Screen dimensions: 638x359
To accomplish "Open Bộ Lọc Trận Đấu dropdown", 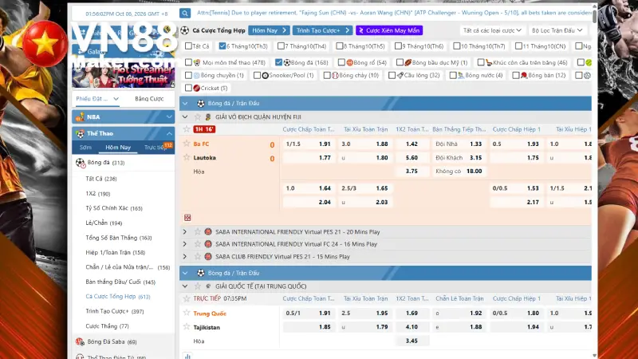I will point(557,30).
